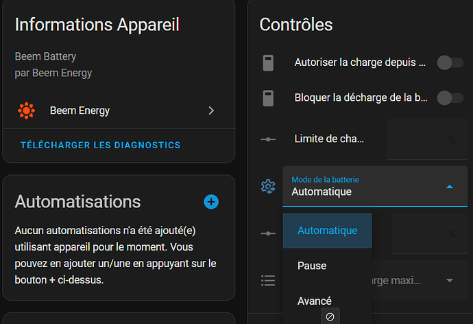Add an automation with the blue plus icon
Viewport: 473px width, 324px height.
click(211, 202)
